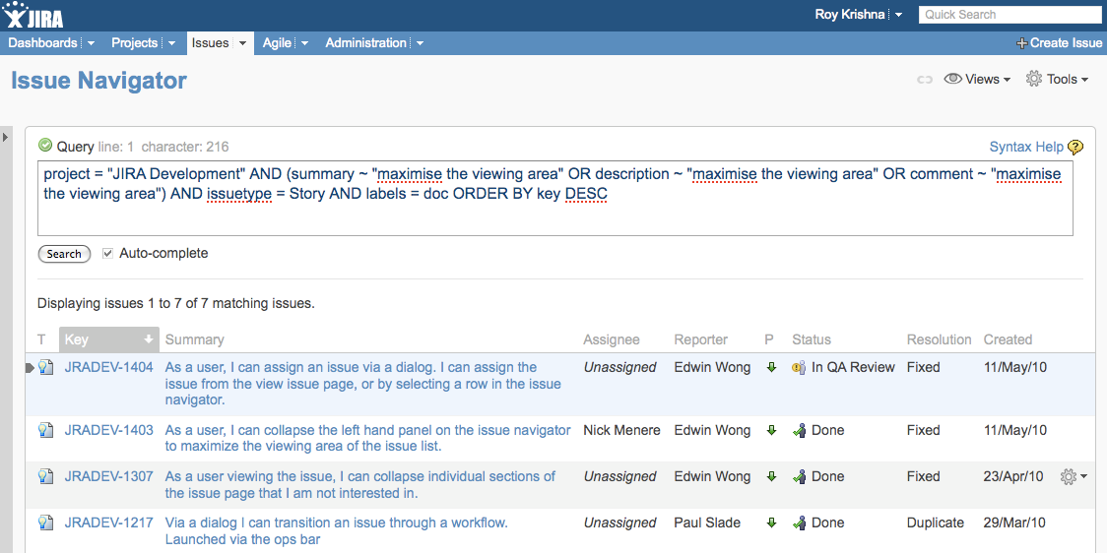Viewport: 1107px width, 553px height.
Task: Click the Done status icon for JRADEV-1403
Action: tap(799, 430)
